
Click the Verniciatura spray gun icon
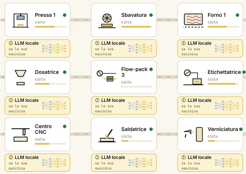tap(193, 134)
